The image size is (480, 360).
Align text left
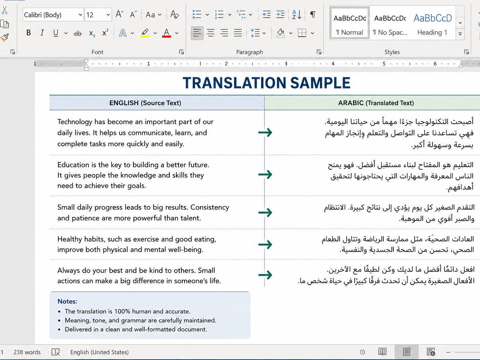(x=197, y=33)
